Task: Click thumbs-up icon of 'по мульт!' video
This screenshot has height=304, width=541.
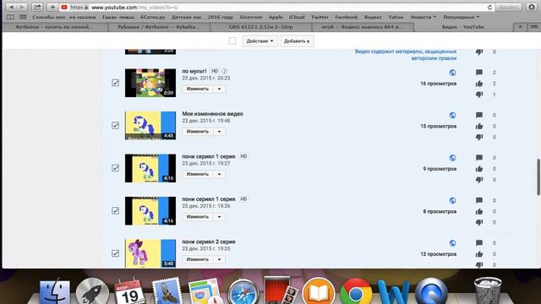Action: click(x=479, y=84)
